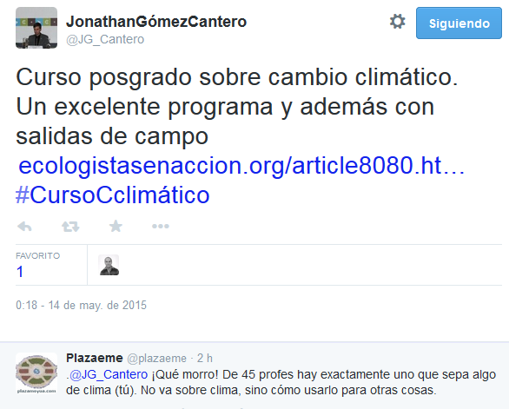Image resolution: width=509 pixels, height=409 pixels.
Task: Open the ecologistasenaccion.org article link
Action: click(241, 166)
